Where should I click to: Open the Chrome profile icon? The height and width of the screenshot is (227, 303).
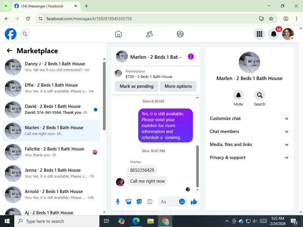pos(286,19)
